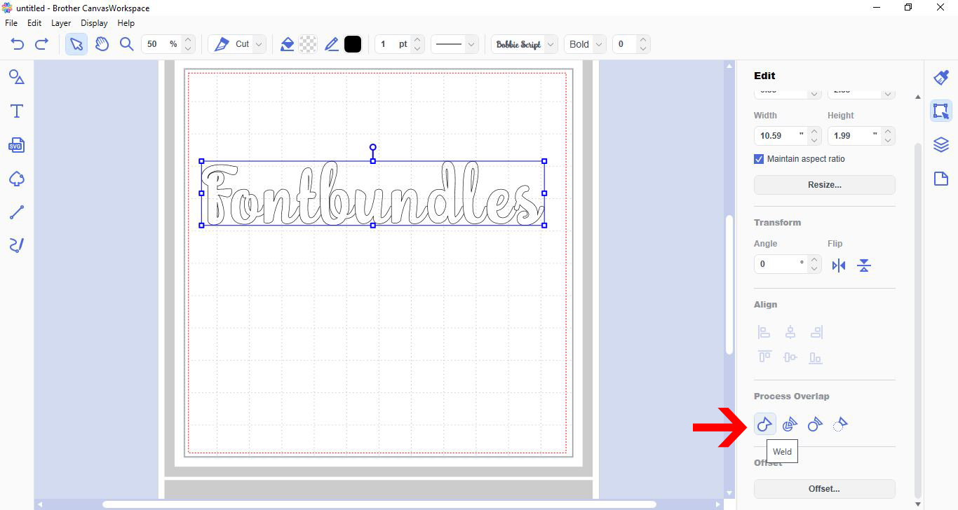Screen dimensions: 958x510
Task: Increase zoom percentage with up stepper
Action: (188, 40)
